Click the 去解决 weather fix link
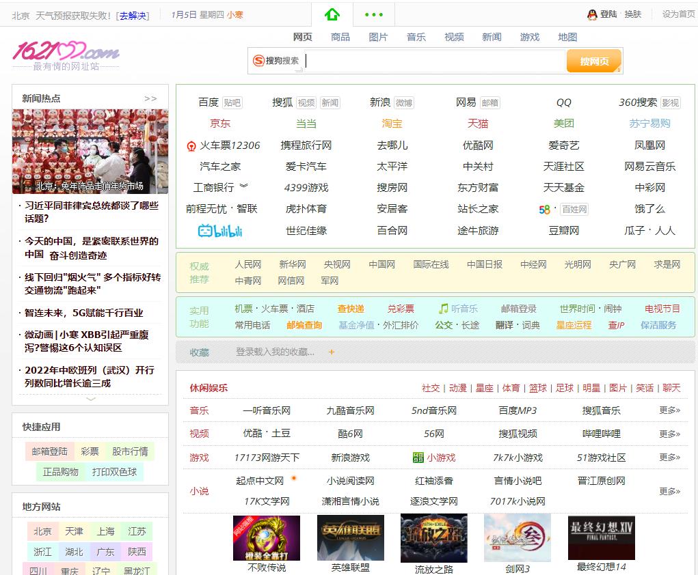Image resolution: width=698 pixels, height=575 pixels. tap(133, 16)
